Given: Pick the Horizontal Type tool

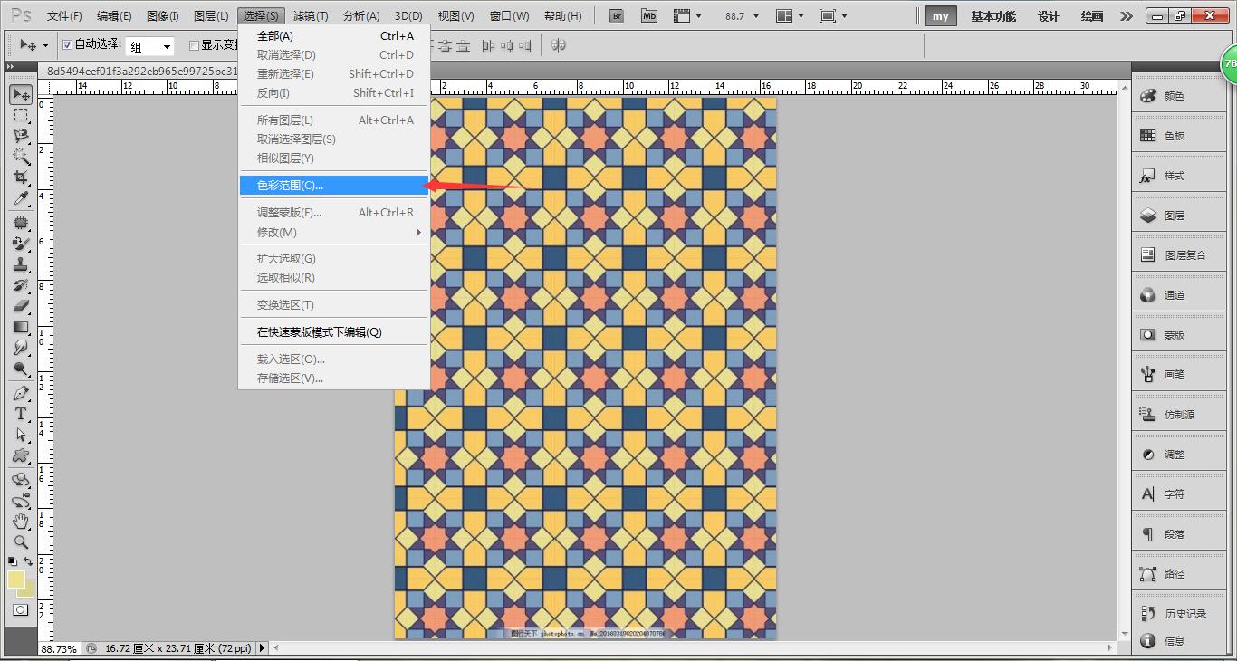Looking at the screenshot, I should 20,411.
